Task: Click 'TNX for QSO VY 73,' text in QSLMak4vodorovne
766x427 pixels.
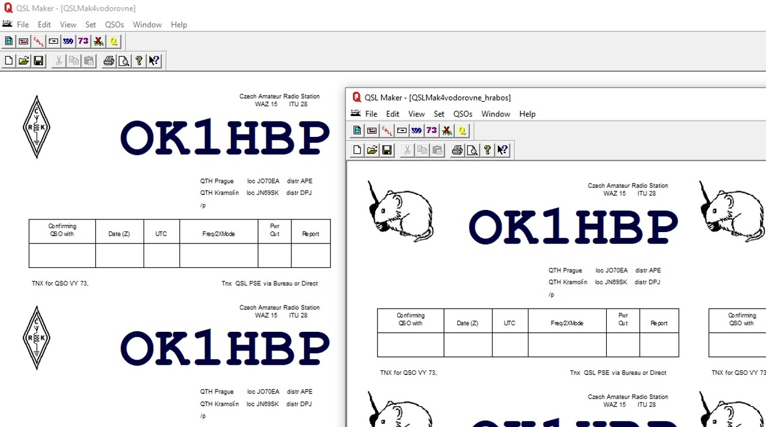Action: pyautogui.click(x=60, y=283)
